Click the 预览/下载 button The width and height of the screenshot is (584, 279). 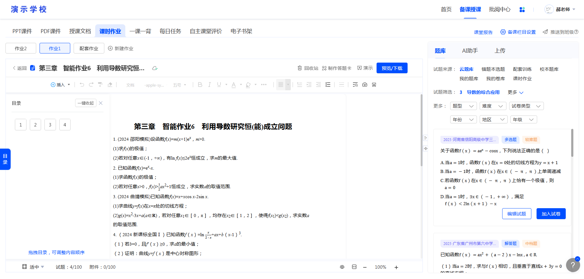(392, 68)
